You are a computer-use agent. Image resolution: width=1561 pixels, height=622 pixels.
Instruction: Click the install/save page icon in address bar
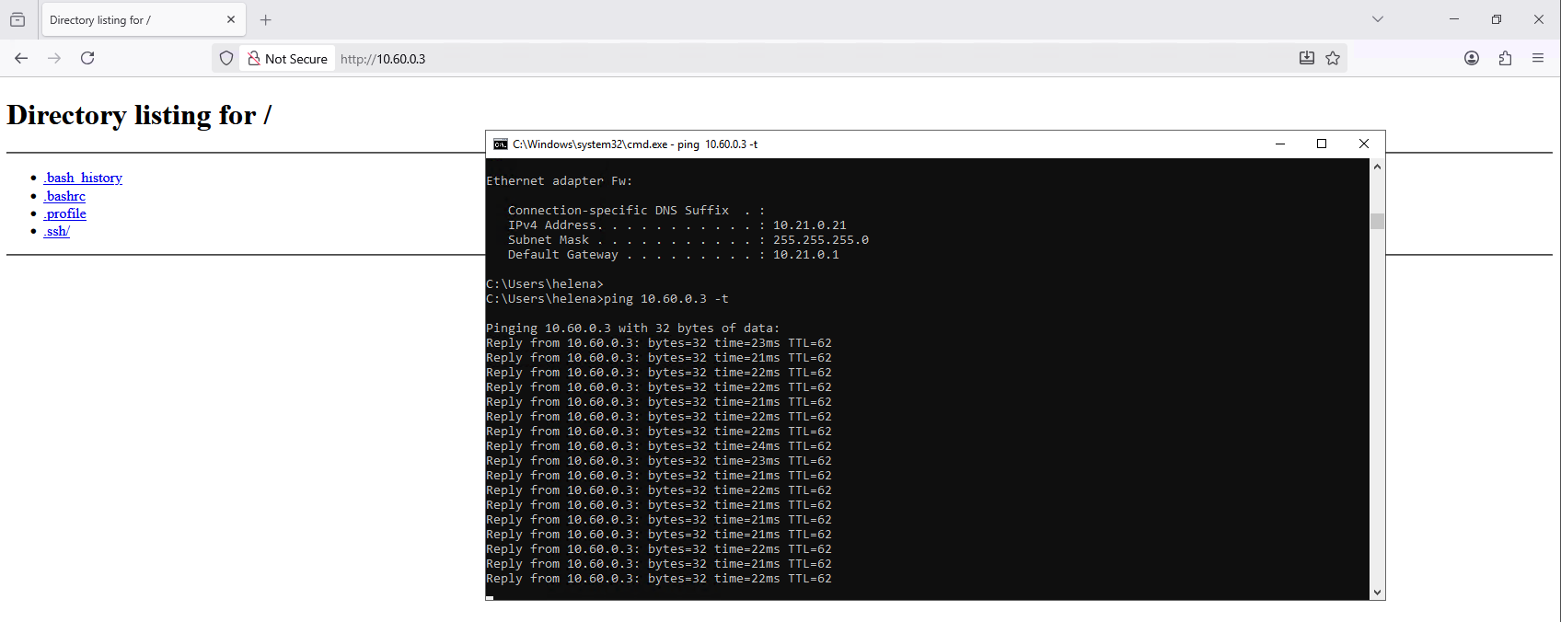[x=1306, y=58]
